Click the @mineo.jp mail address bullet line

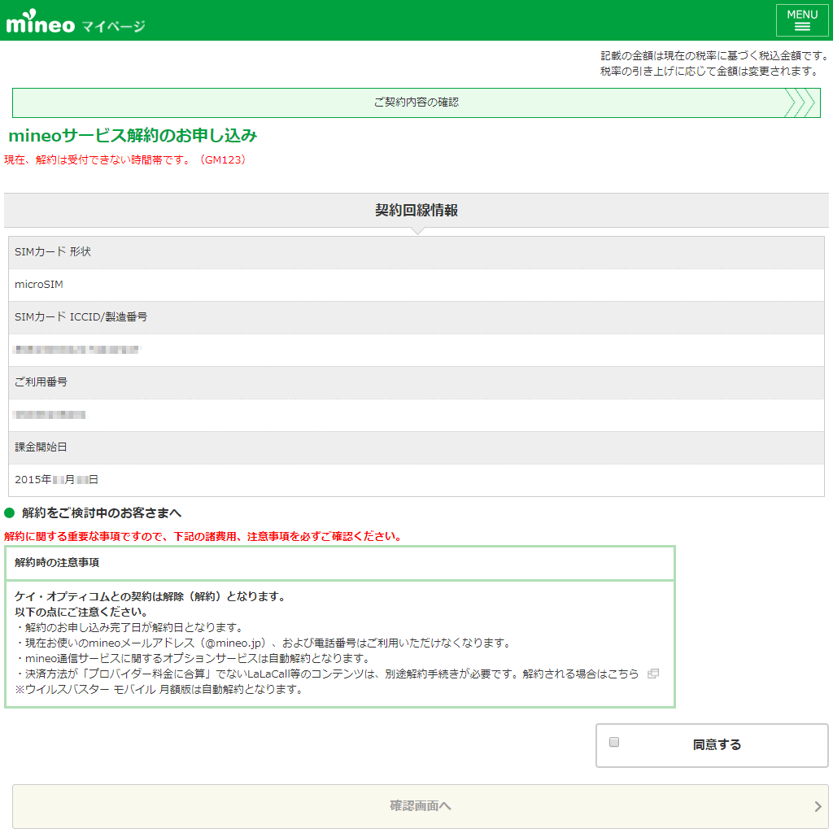(263, 643)
